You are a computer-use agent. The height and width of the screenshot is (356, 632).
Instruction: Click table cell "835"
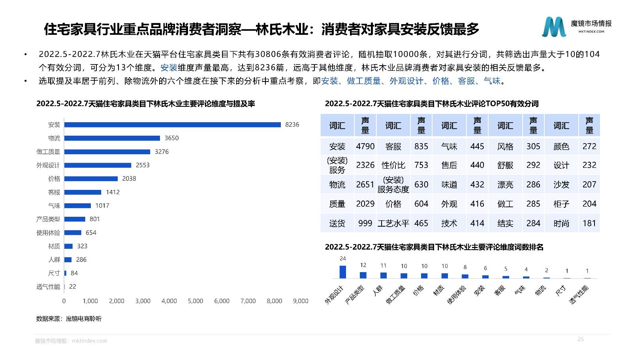[421, 146]
